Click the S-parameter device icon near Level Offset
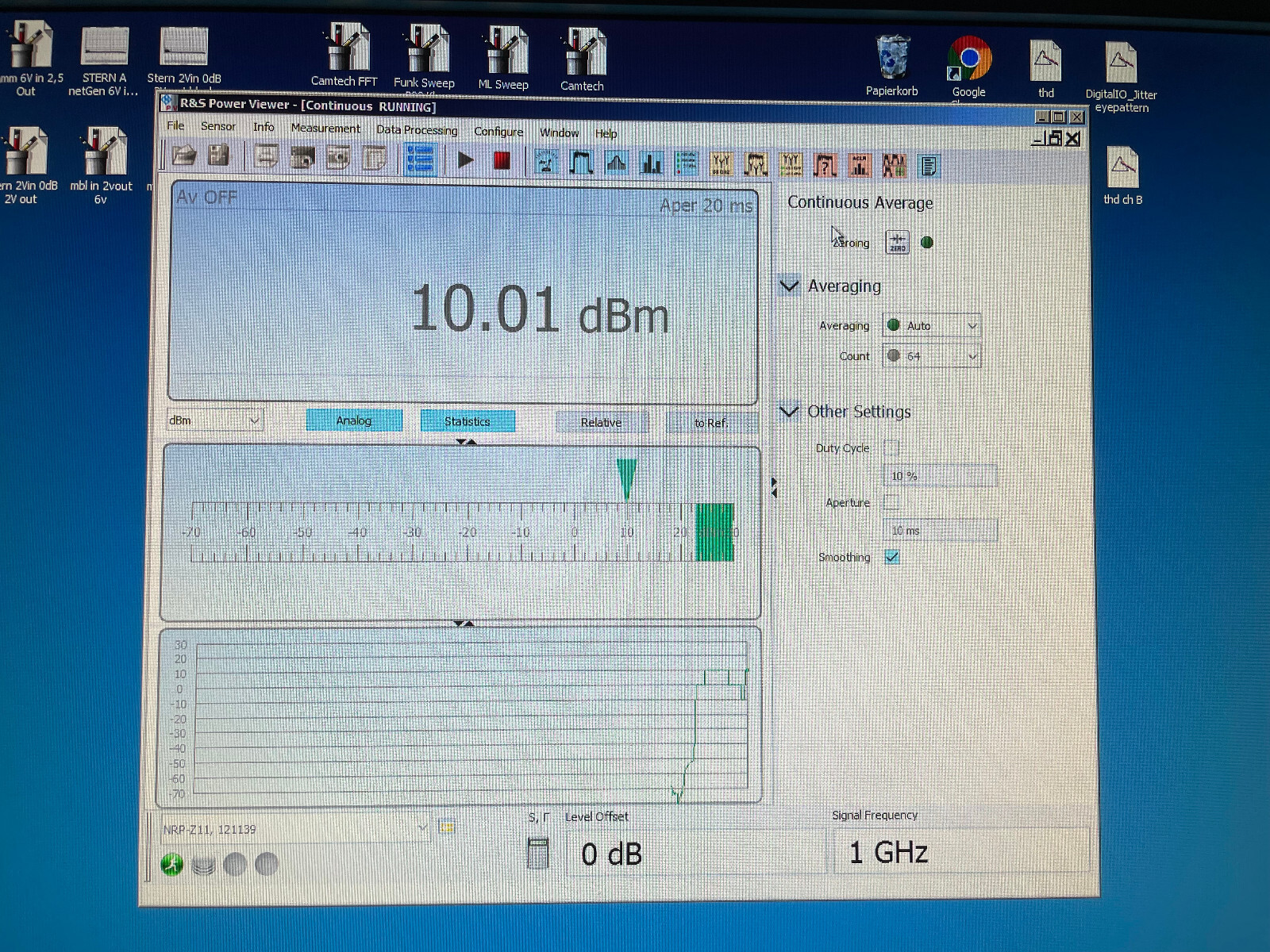1270x952 pixels. [x=538, y=854]
